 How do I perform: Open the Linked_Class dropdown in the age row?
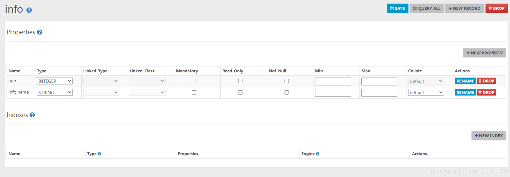click(148, 81)
